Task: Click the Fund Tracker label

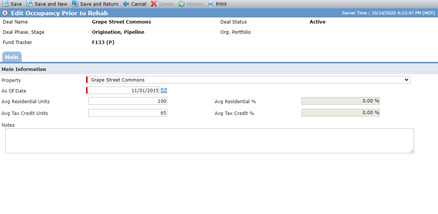Action: pos(17,42)
